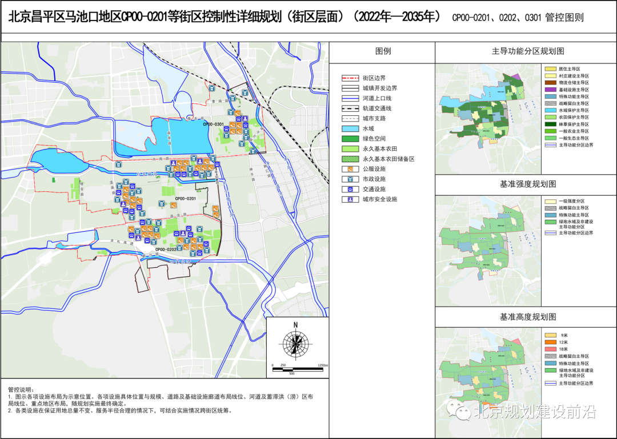Click the 绿色空间 dark green legend swatch
This screenshot has width=617, height=439.
349,139
